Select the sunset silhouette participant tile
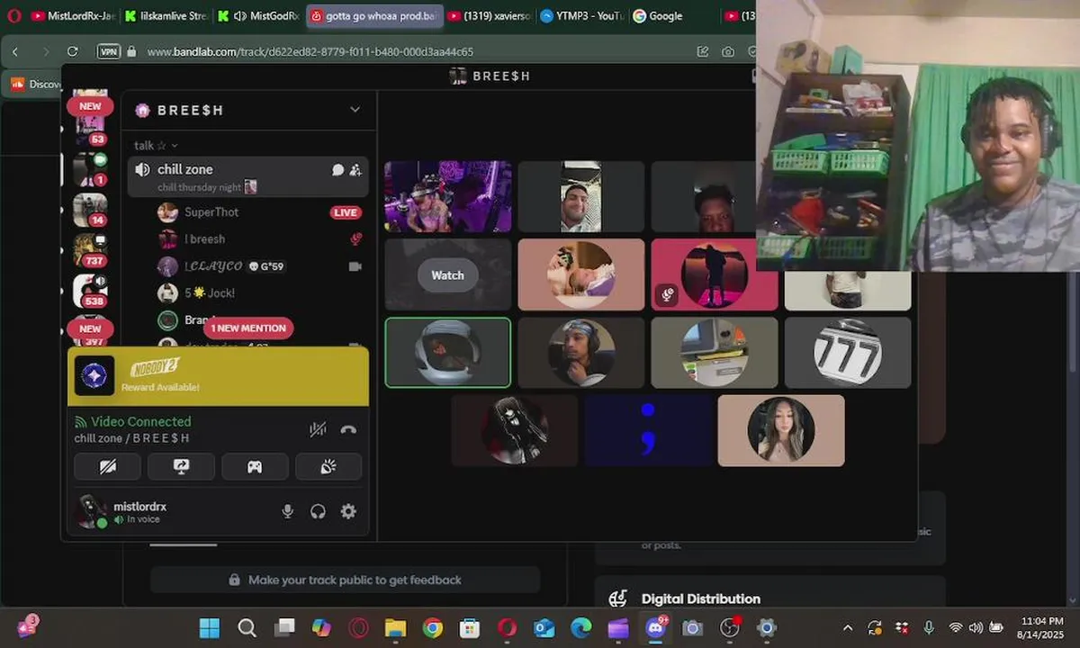Image resolution: width=1080 pixels, height=648 pixels. (x=715, y=274)
